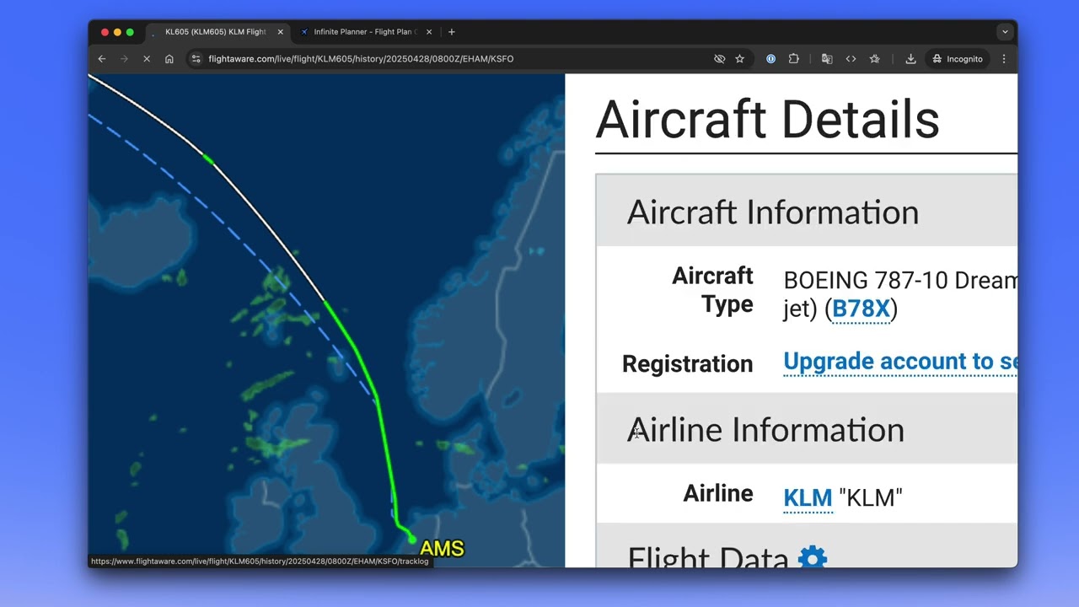
Task: Click the Aircraft Details heading
Action: point(767,120)
